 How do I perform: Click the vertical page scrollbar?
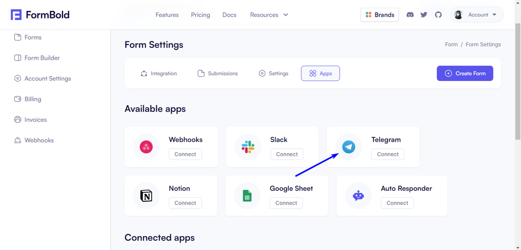(x=518, y=81)
